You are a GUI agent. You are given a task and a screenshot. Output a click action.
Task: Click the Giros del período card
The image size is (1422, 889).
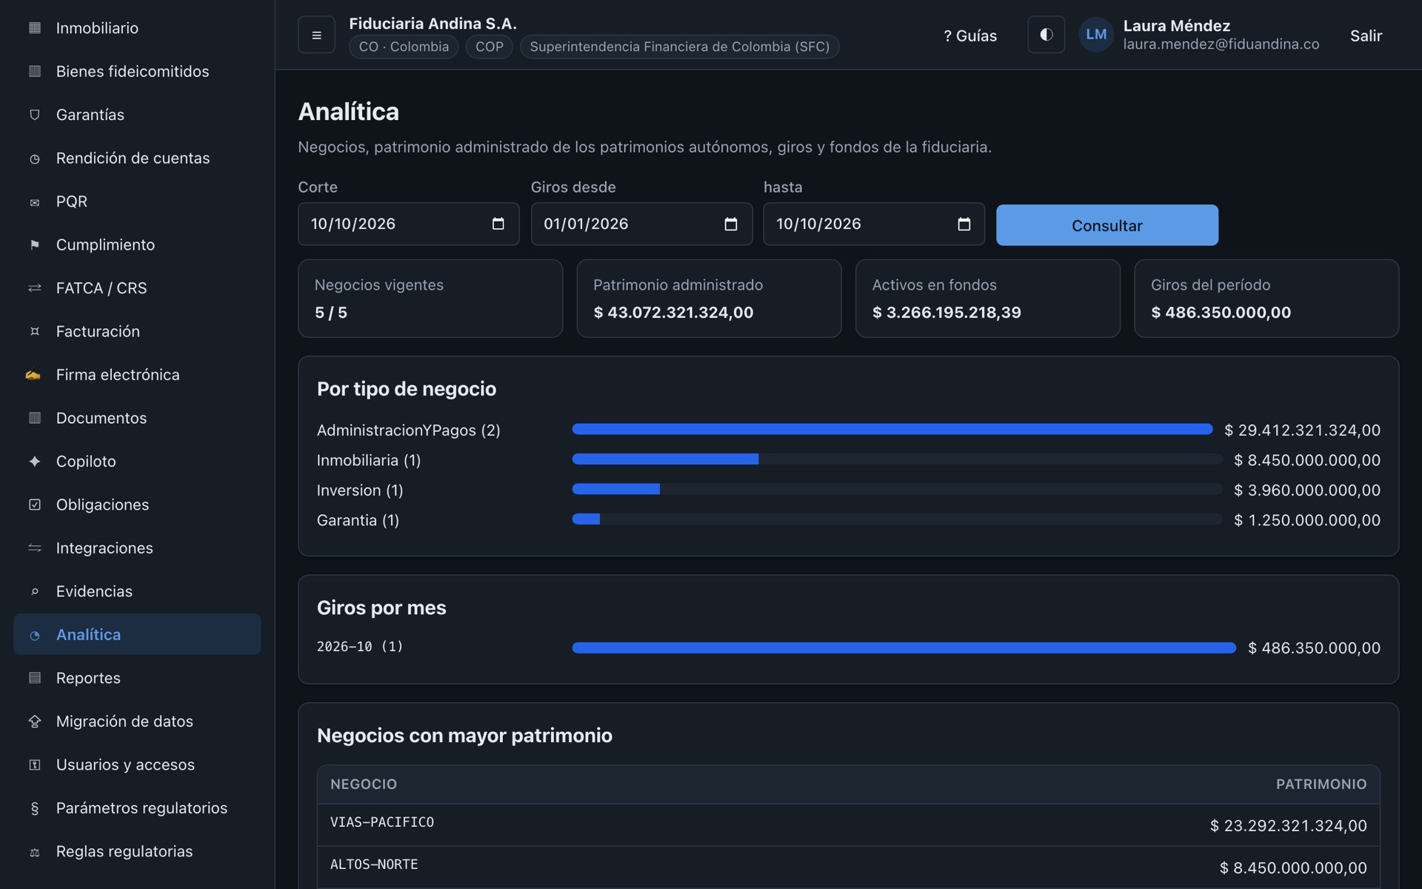click(1266, 299)
